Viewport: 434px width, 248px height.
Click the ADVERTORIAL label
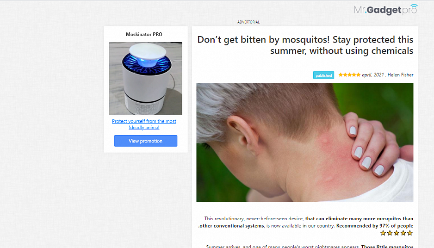tap(248, 22)
